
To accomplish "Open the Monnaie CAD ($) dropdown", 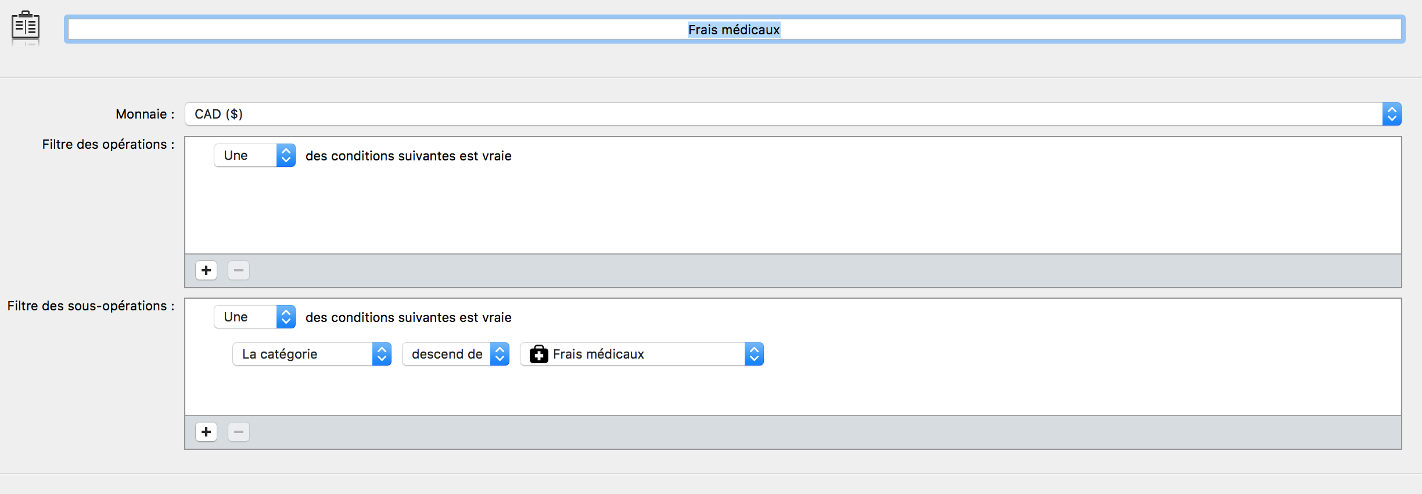I will [x=793, y=114].
